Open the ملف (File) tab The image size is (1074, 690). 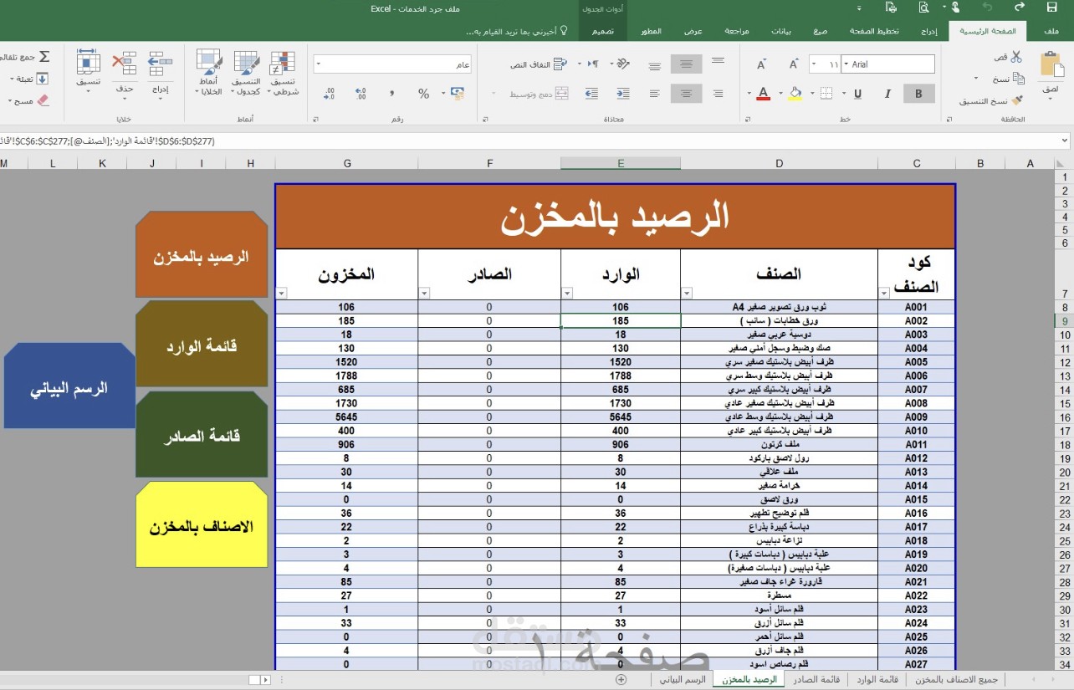point(1052,32)
